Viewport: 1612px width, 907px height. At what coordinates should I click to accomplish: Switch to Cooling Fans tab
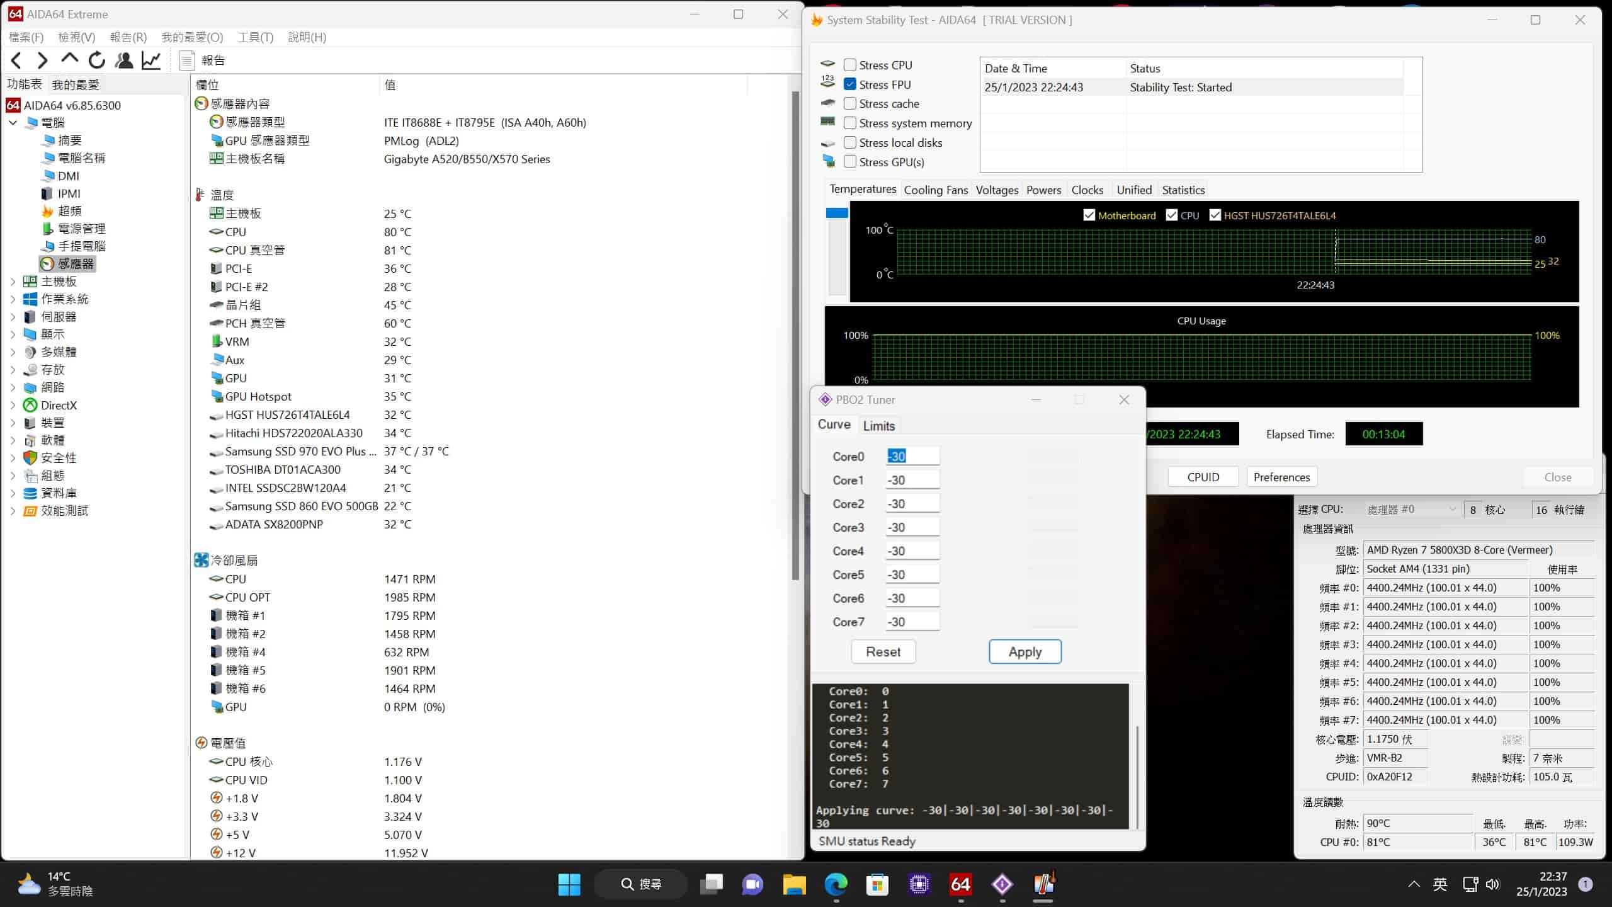click(936, 190)
